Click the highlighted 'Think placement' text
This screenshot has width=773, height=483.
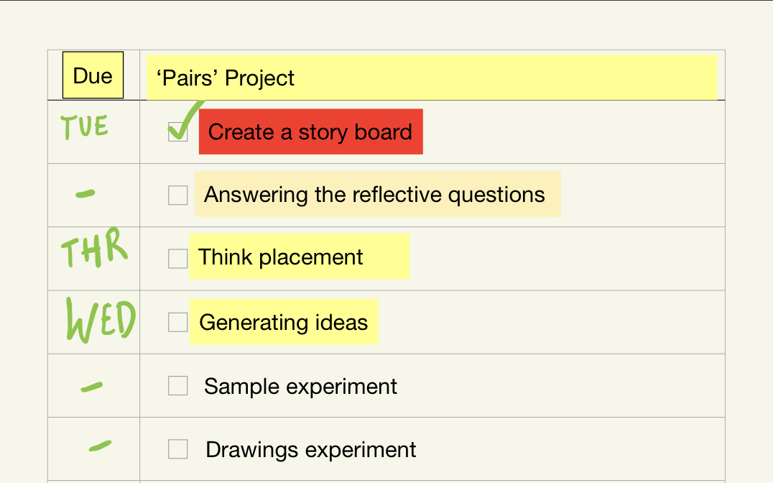[x=281, y=257]
